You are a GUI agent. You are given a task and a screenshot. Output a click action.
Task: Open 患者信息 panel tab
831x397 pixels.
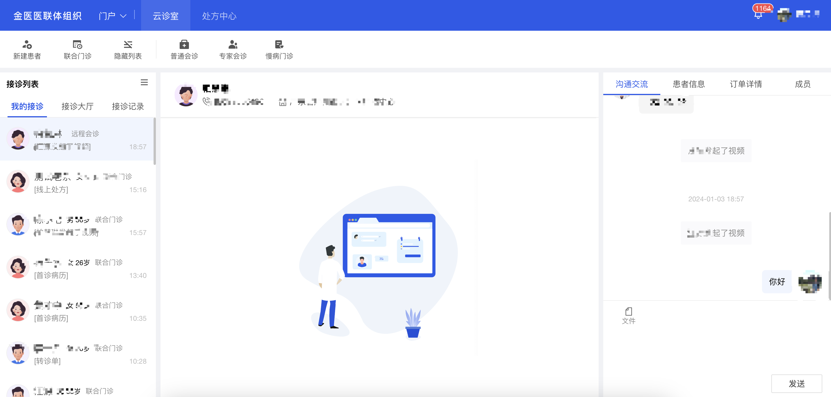point(689,84)
